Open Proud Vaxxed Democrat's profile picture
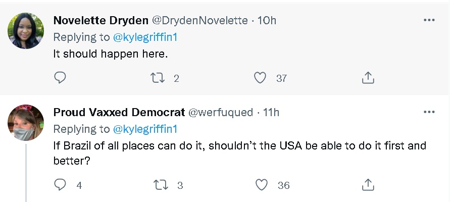455x202 pixels. click(26, 123)
